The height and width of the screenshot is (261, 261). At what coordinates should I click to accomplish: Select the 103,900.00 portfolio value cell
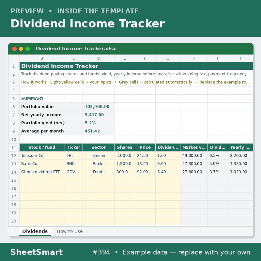(99, 107)
